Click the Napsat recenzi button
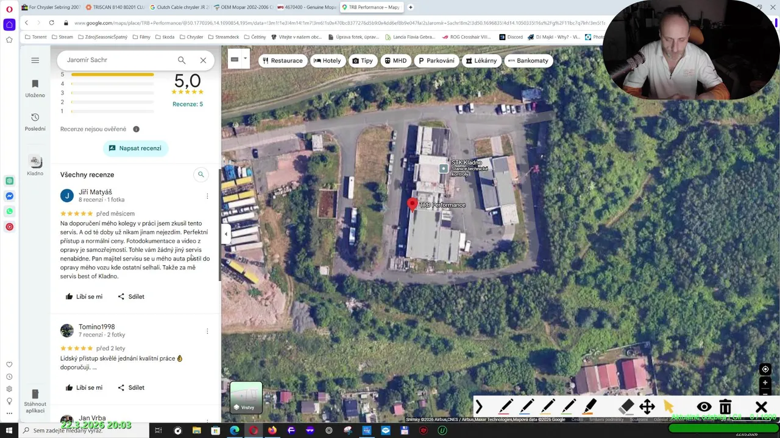Viewport: 780px width, 438px height. click(135, 148)
